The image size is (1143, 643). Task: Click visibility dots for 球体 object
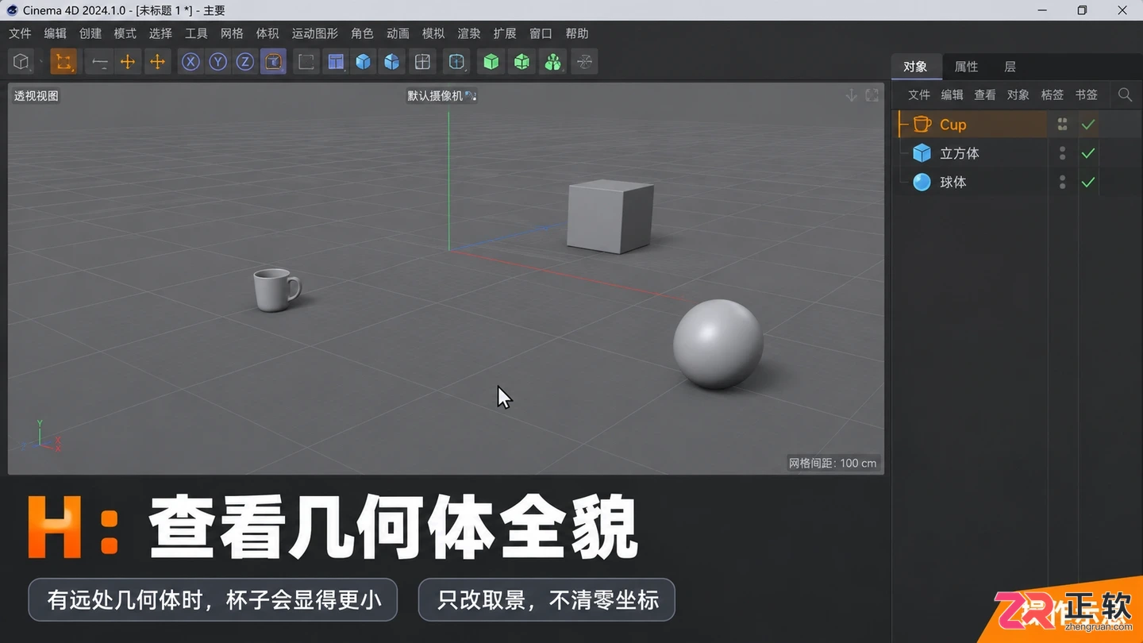click(x=1062, y=183)
